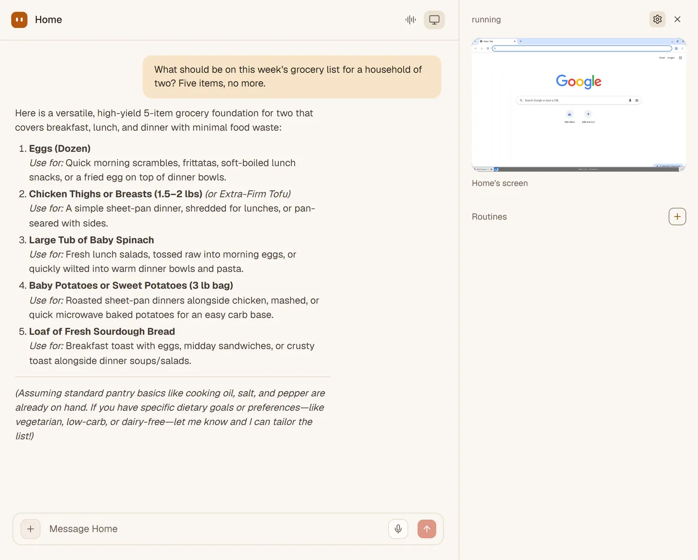This screenshot has height=560, width=698.
Task: Start dictation with the microphone icon
Action: tap(398, 529)
